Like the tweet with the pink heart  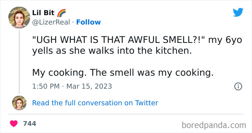click(14, 124)
